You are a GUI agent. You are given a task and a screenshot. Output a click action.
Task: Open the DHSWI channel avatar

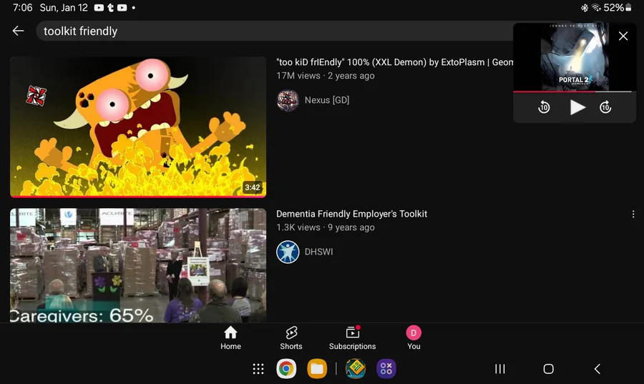288,252
